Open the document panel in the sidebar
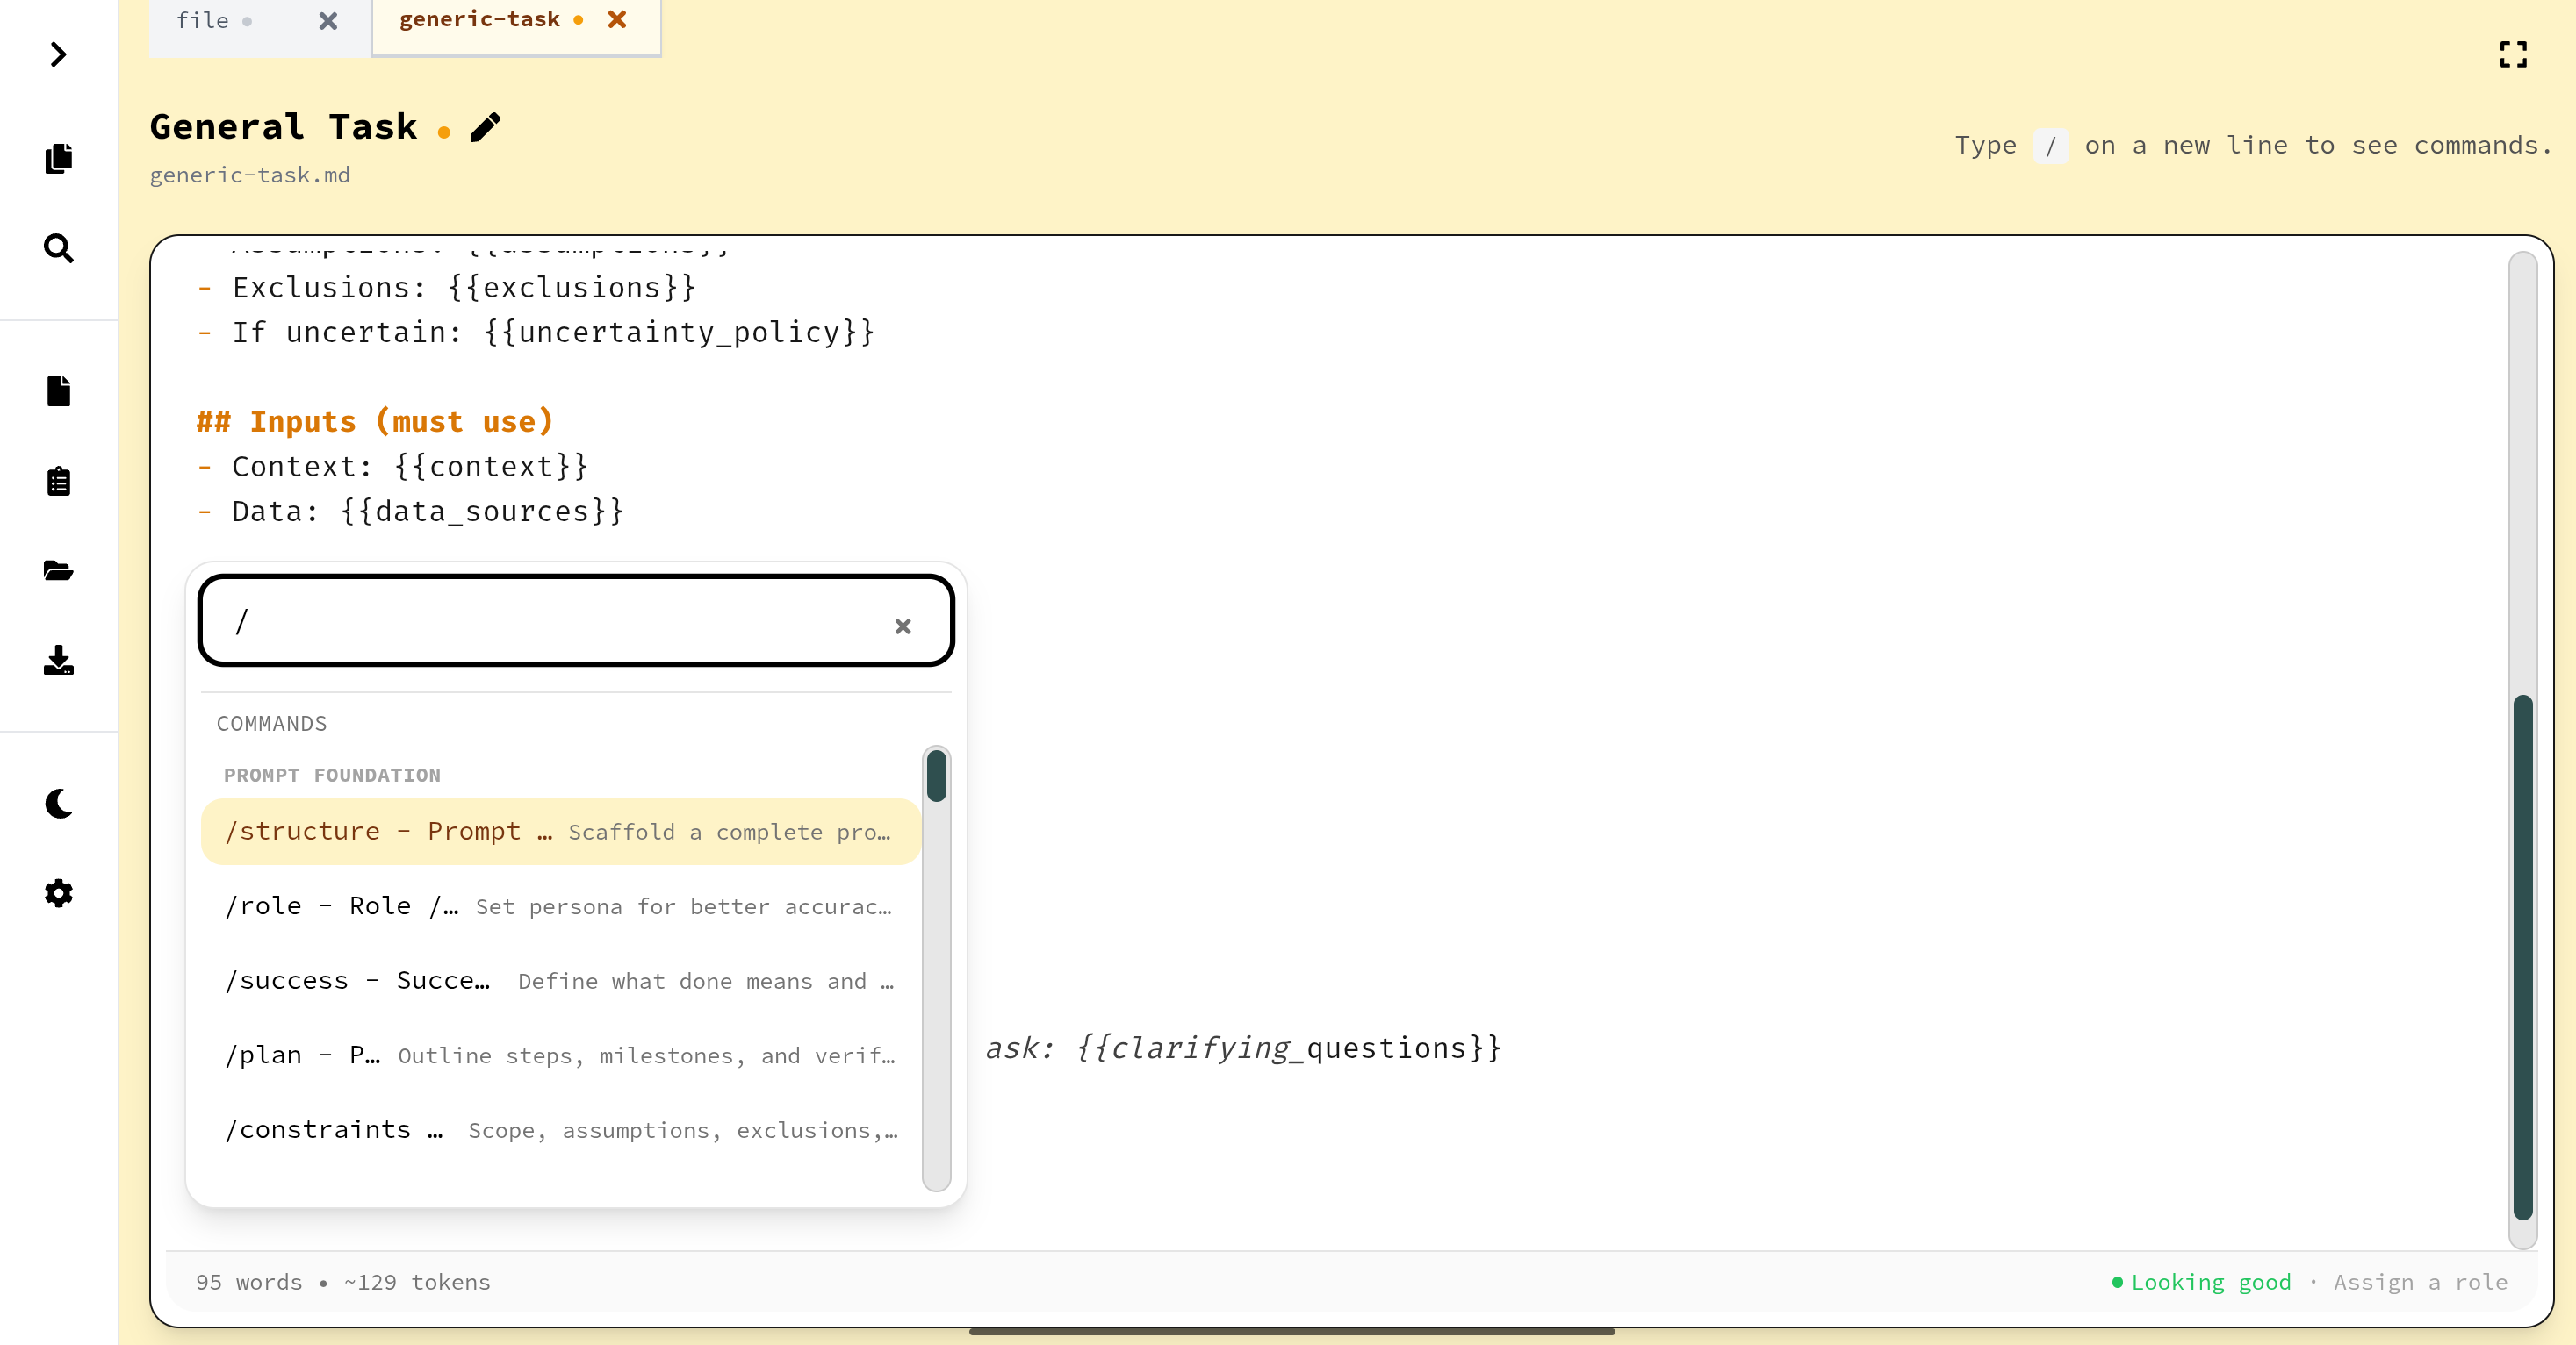The width and height of the screenshot is (2576, 1345). (58, 390)
